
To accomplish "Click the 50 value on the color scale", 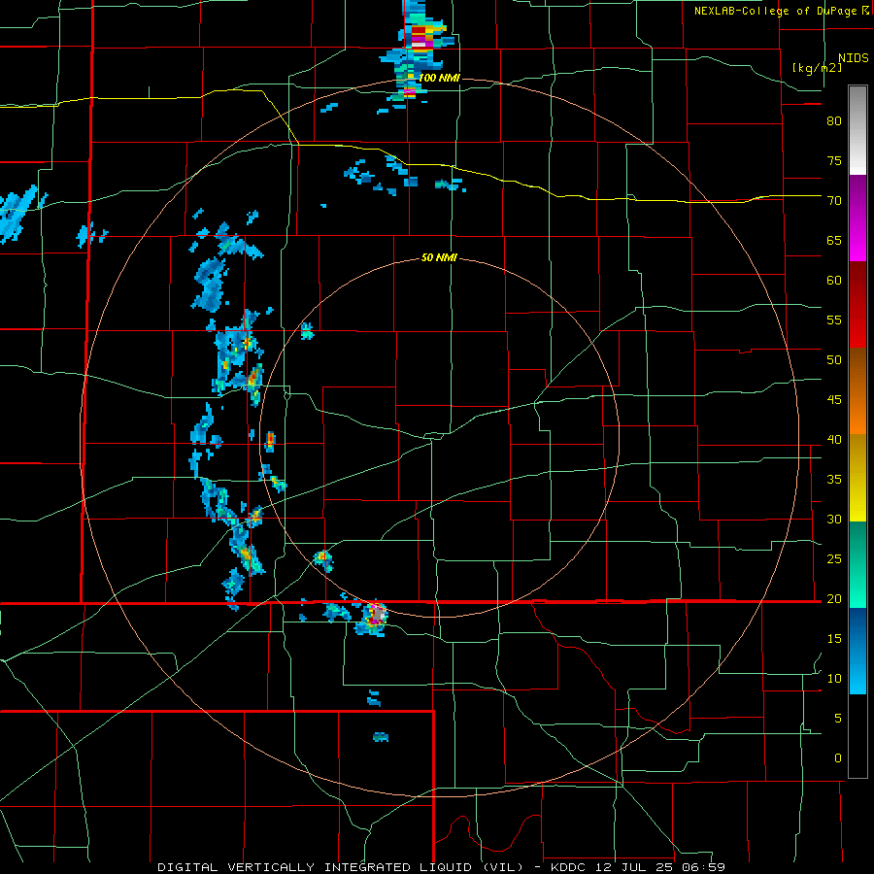I will point(834,359).
